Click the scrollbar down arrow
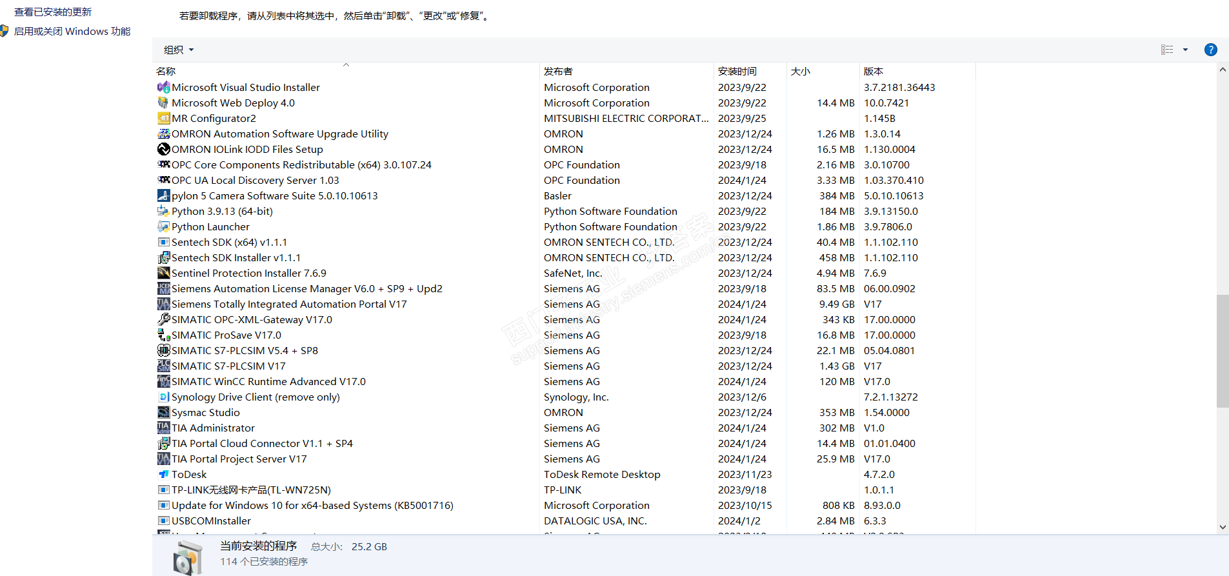Image resolution: width=1229 pixels, height=576 pixels. click(1223, 527)
